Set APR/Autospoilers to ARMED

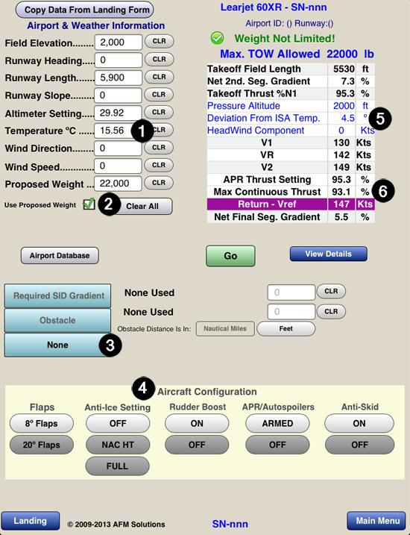[277, 423]
